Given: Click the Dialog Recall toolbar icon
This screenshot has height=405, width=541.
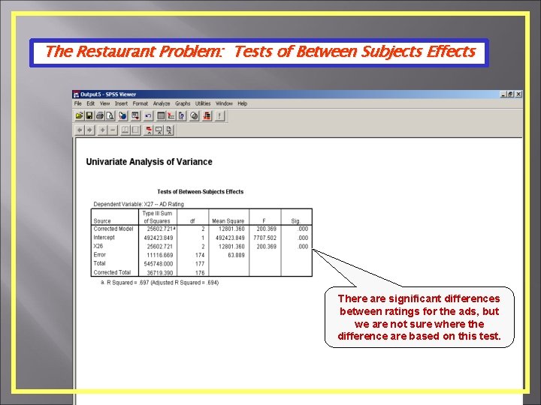Looking at the screenshot, I should point(135,116).
